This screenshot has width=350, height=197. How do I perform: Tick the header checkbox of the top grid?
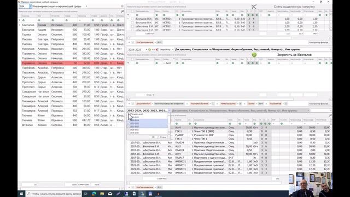pyautogui.click(x=132, y=11)
